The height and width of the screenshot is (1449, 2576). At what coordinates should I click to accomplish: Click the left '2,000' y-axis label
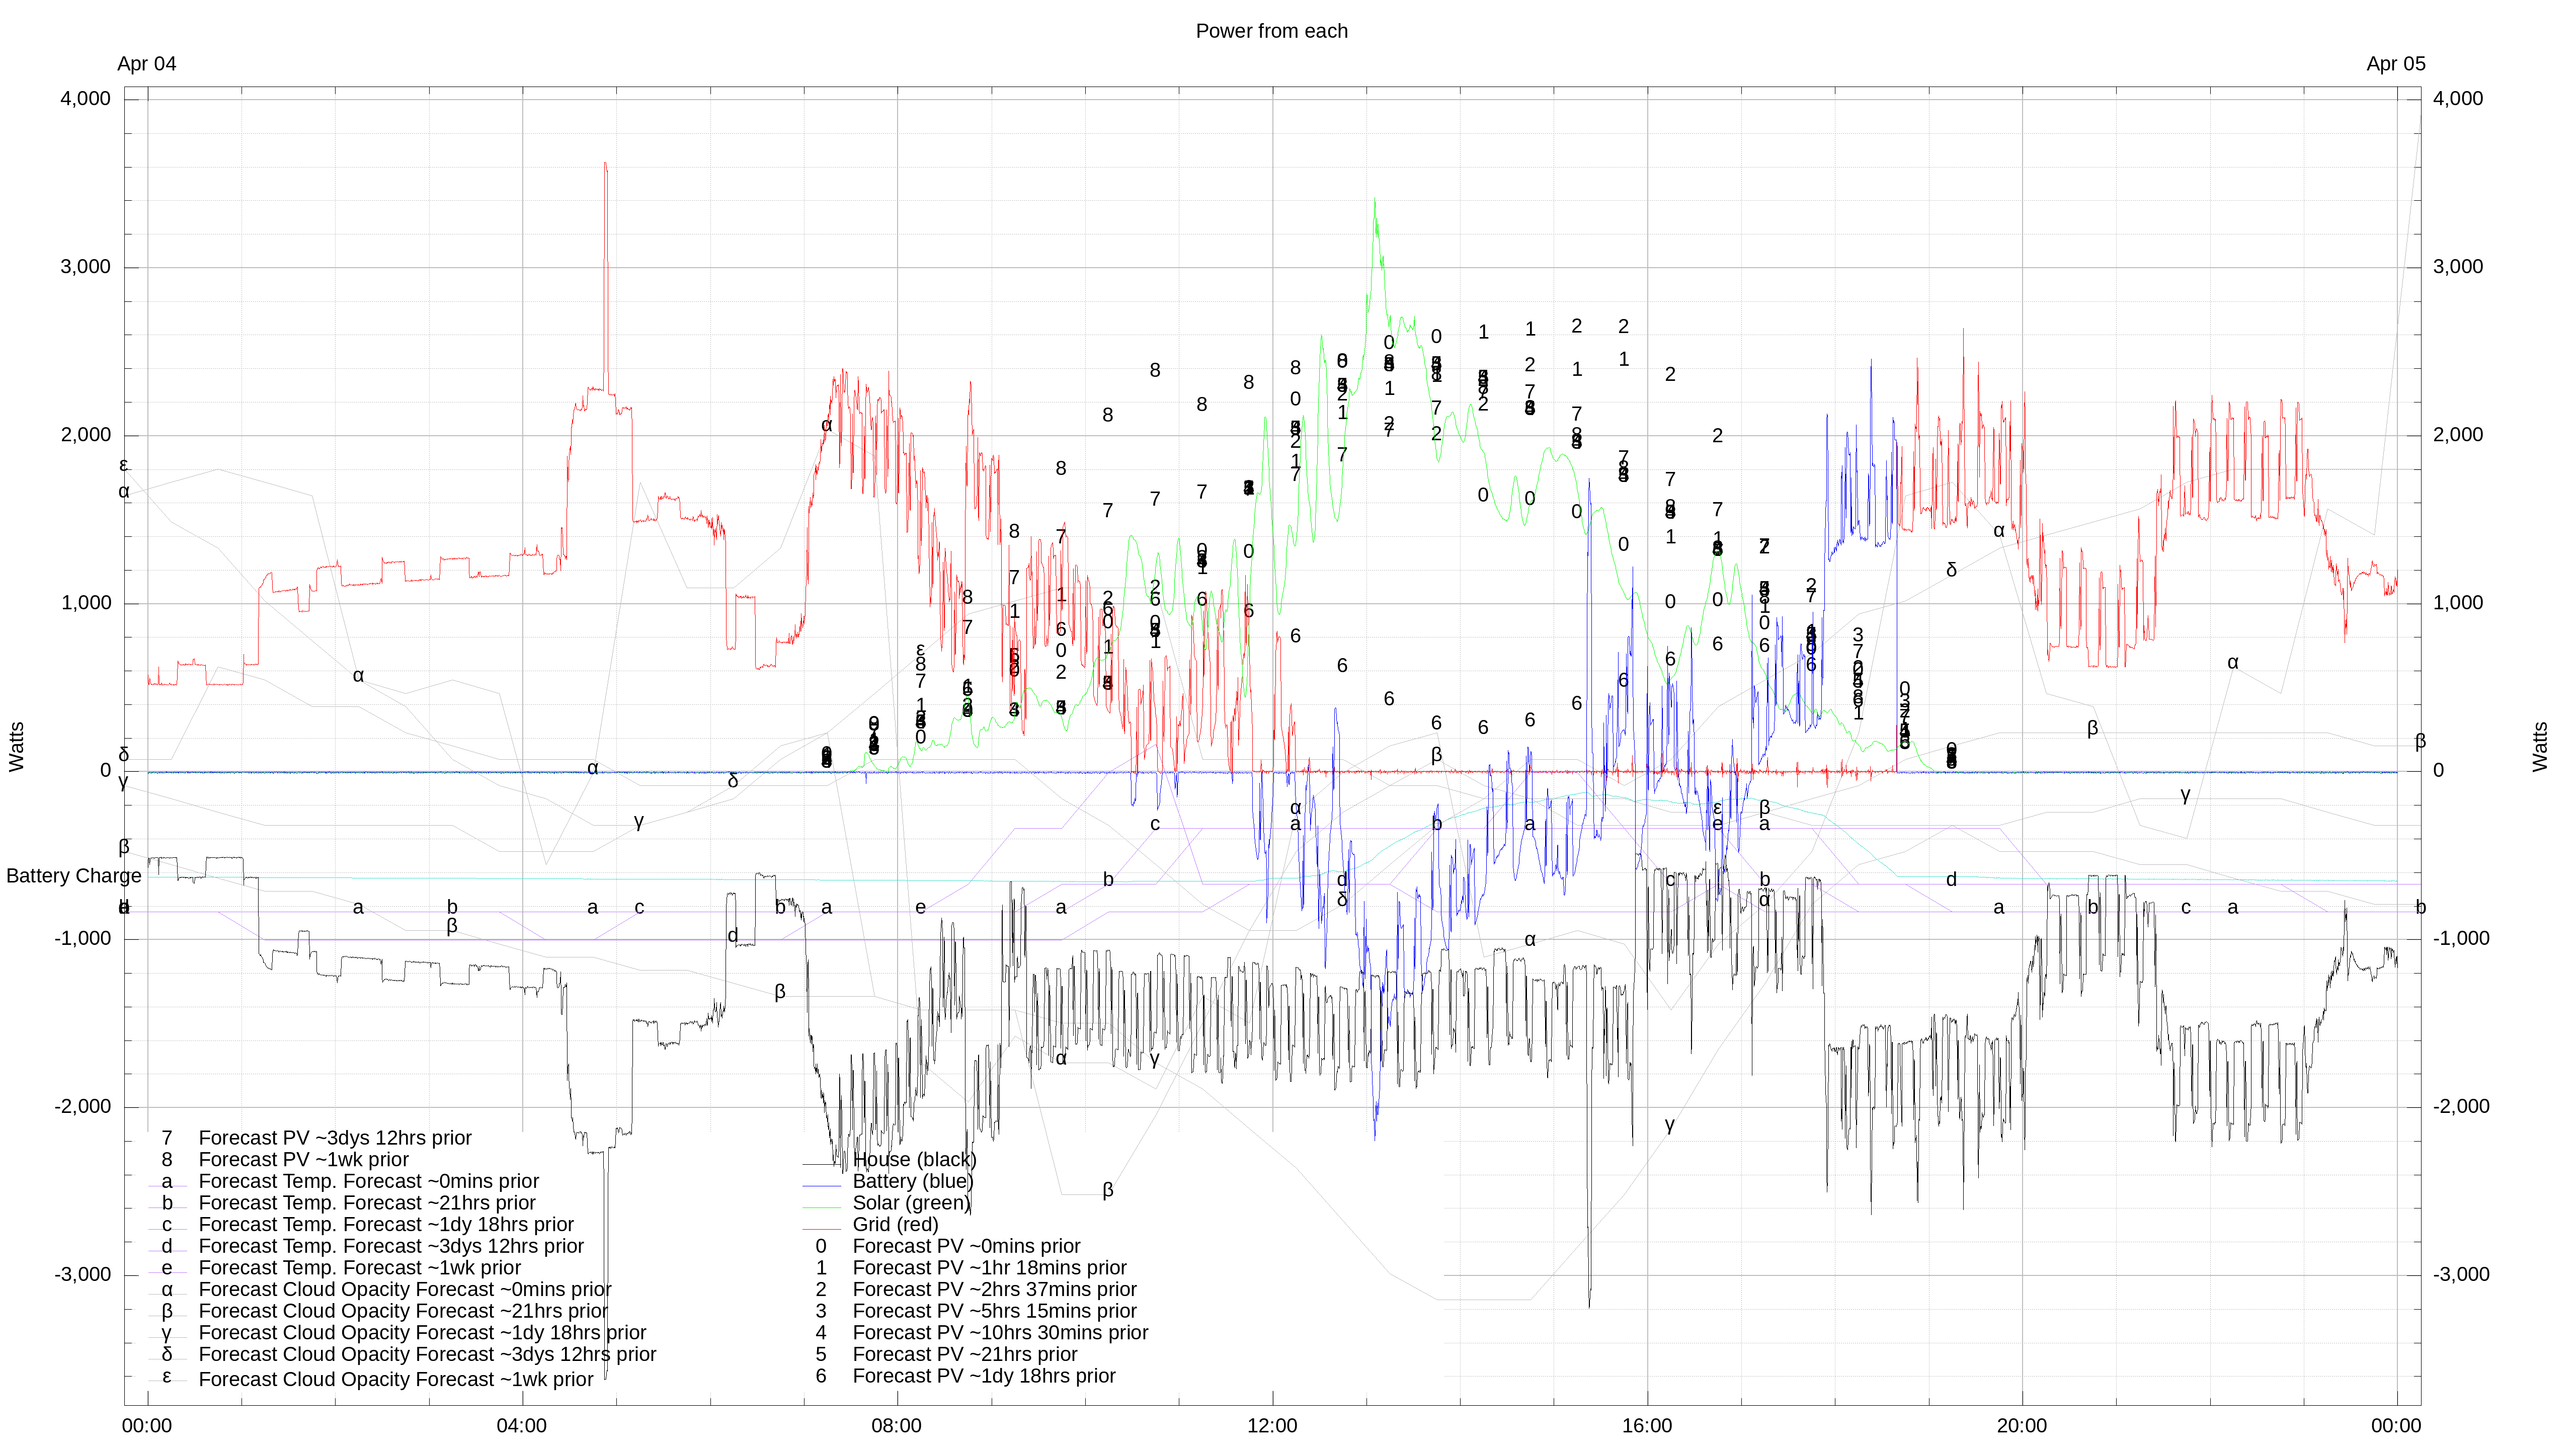pyautogui.click(x=86, y=435)
